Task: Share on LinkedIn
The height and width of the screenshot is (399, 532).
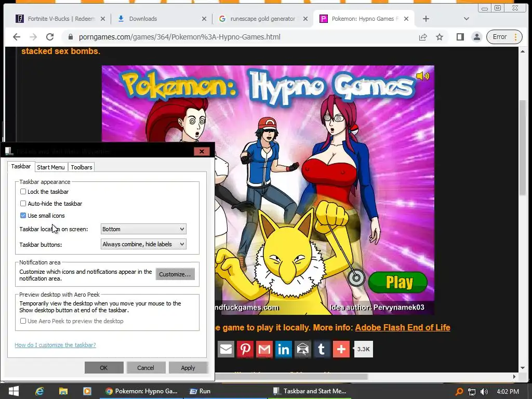Action: click(x=283, y=349)
